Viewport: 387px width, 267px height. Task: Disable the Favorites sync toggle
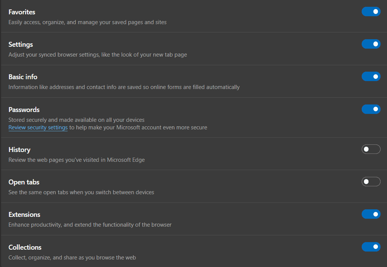371,12
